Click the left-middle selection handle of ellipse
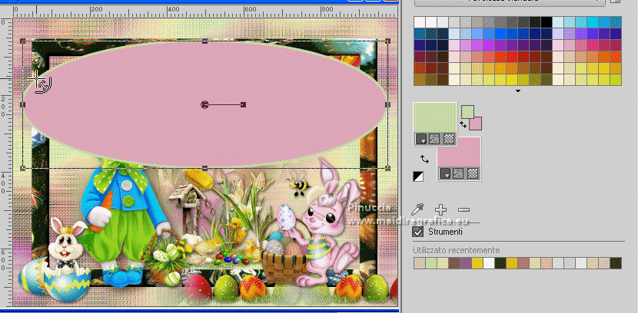The image size is (638, 313). (23, 105)
